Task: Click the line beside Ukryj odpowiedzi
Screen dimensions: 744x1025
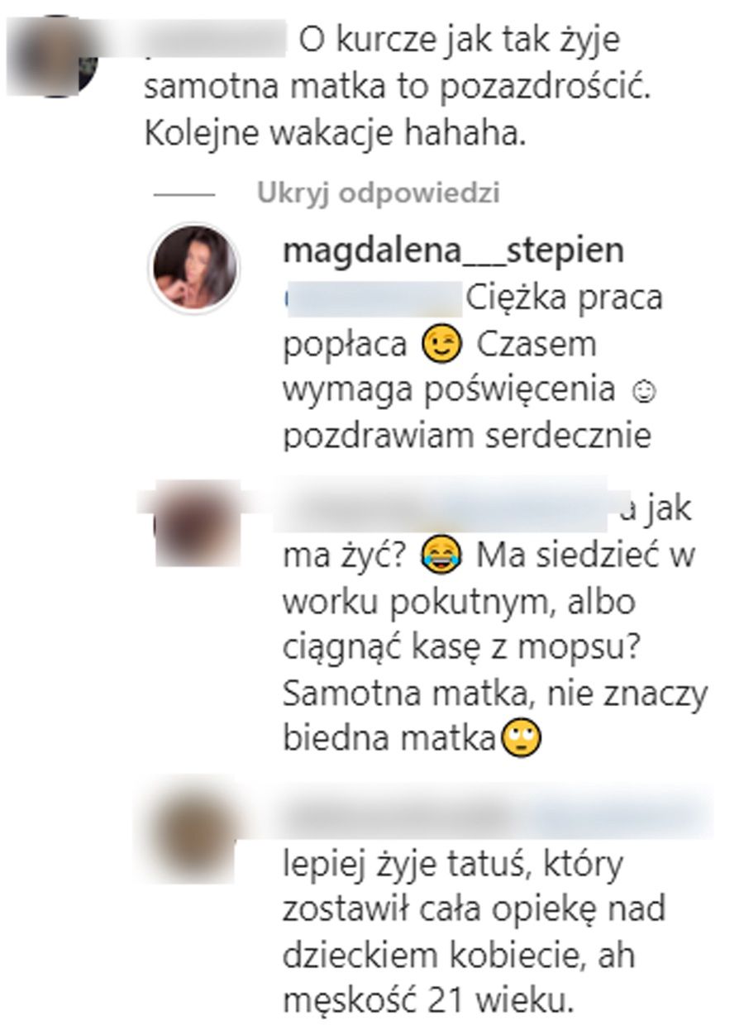Action: coord(184,195)
